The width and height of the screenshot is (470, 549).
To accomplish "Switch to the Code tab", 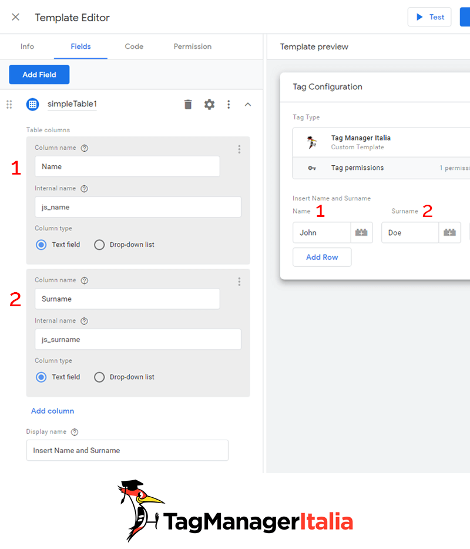I will 134,46.
